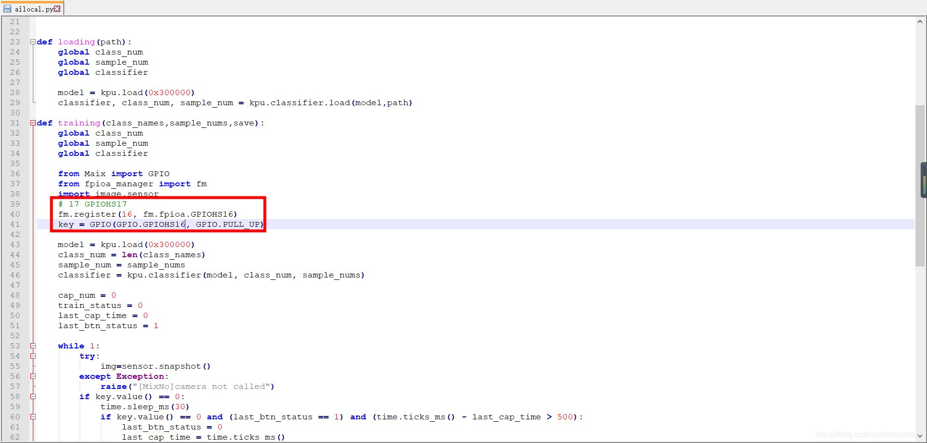Select the ailocal.py file tab
Image resolution: width=927 pixels, height=443 pixels.
tap(32, 9)
